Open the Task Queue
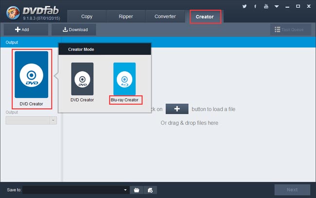Viewport: 316px width, 198px height. coord(291,30)
